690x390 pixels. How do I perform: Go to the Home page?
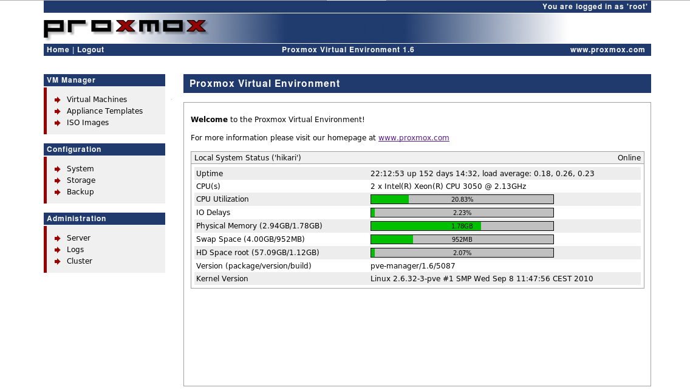click(x=58, y=50)
